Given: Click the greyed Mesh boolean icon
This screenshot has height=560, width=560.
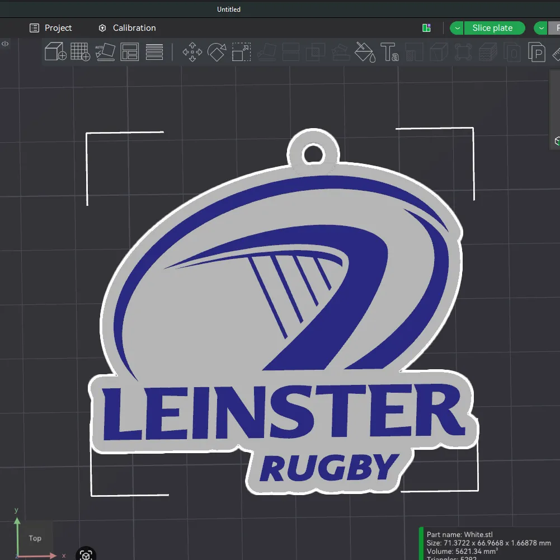Looking at the screenshot, I should tap(316, 52).
